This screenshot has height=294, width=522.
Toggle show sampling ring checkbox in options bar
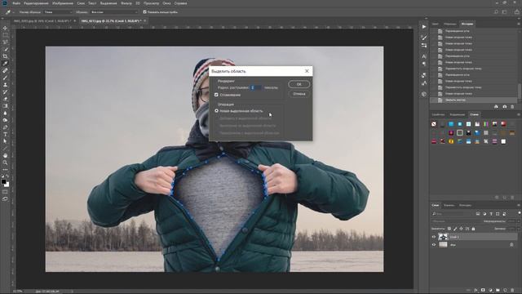144,12
